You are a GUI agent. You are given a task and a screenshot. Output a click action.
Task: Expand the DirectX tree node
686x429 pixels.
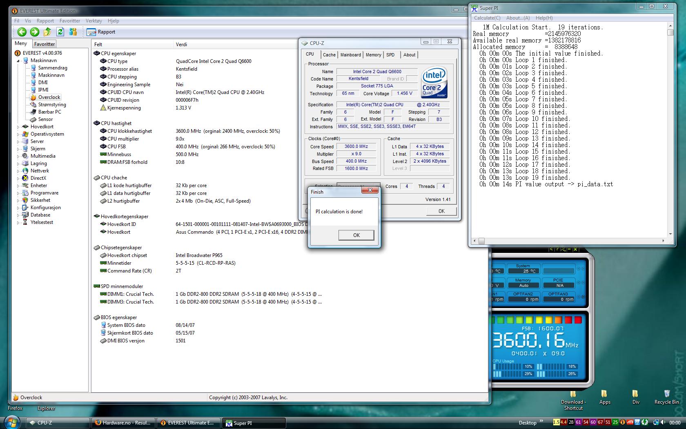(18, 178)
